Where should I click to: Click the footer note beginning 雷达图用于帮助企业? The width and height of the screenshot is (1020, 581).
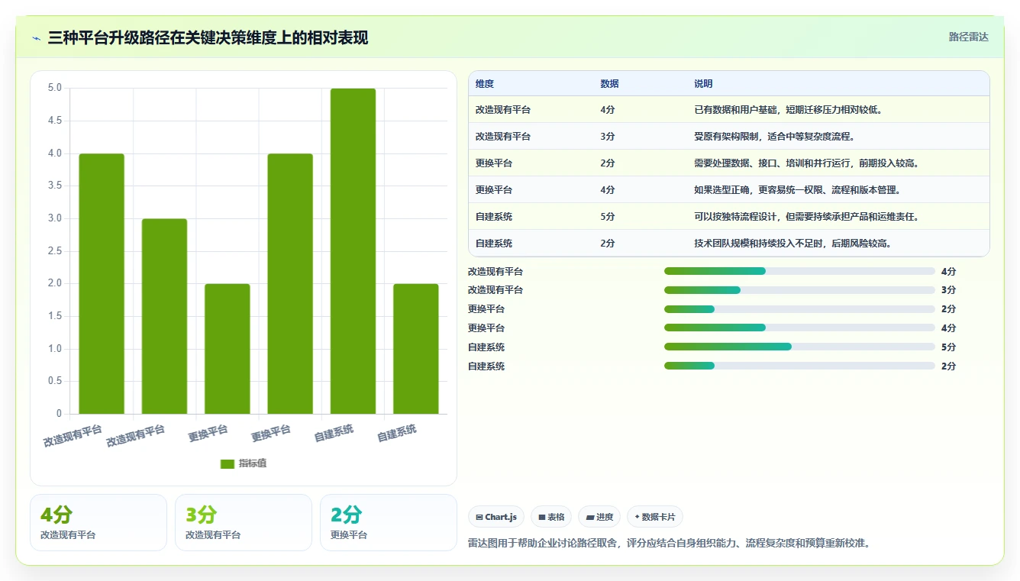(669, 544)
